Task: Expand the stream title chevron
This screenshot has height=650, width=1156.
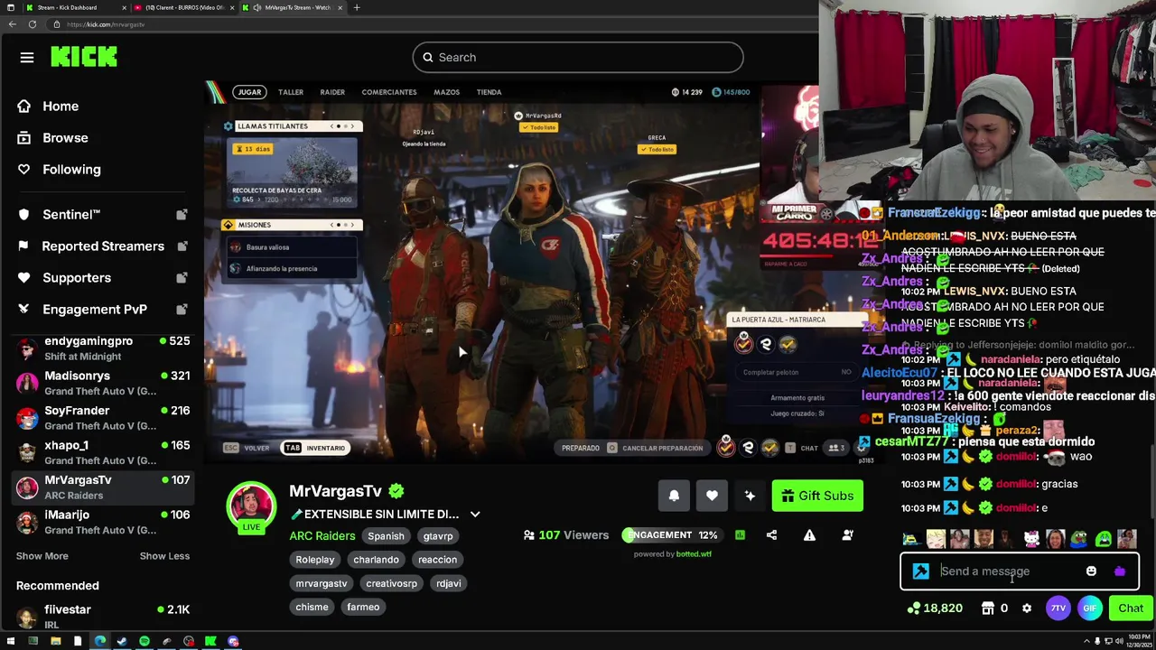Action: tap(475, 515)
